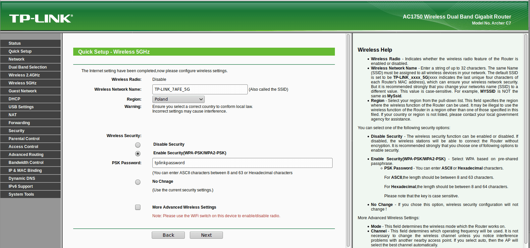The image size is (530, 248).
Task: Open Advanced Routing menu
Action: 30,155
